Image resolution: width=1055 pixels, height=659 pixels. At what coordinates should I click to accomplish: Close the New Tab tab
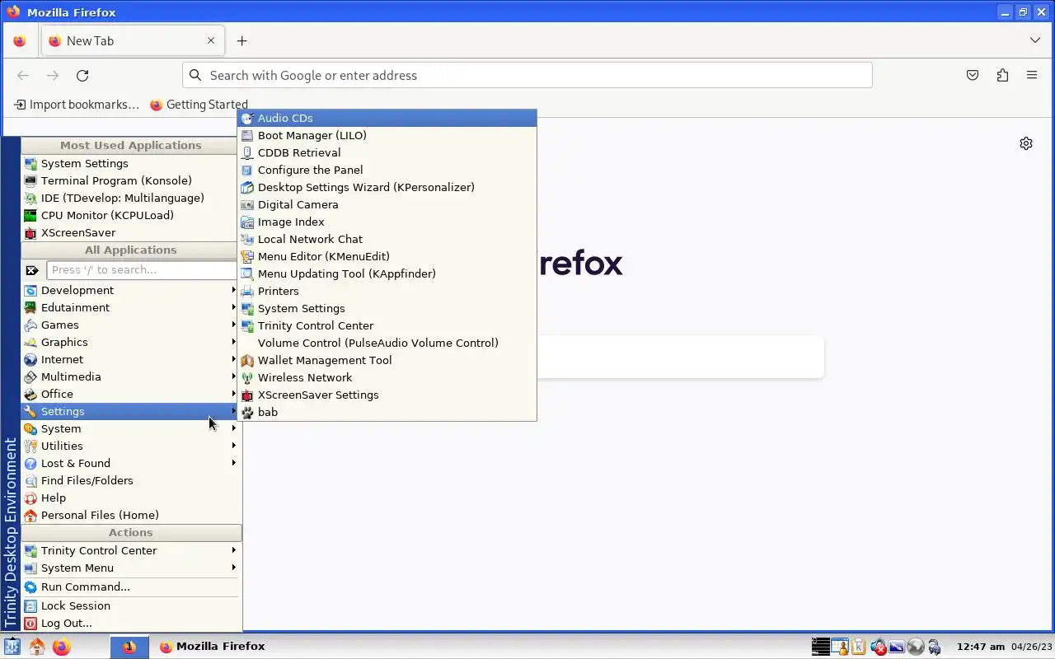pyautogui.click(x=211, y=40)
